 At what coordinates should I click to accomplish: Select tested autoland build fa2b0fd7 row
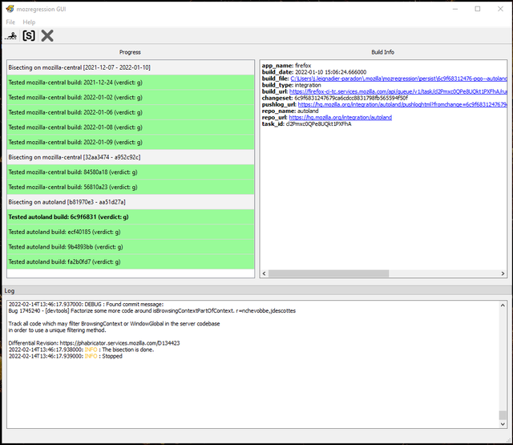(131, 261)
